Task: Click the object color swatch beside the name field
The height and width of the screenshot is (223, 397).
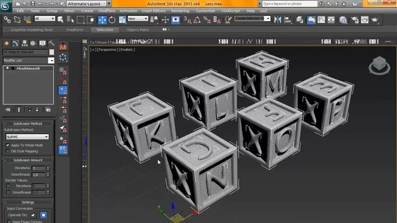Action: pyautogui.click(x=51, y=52)
